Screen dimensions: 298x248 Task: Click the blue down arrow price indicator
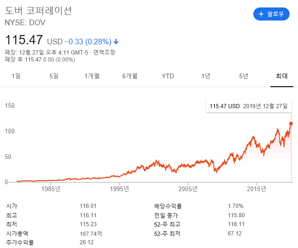(116, 41)
